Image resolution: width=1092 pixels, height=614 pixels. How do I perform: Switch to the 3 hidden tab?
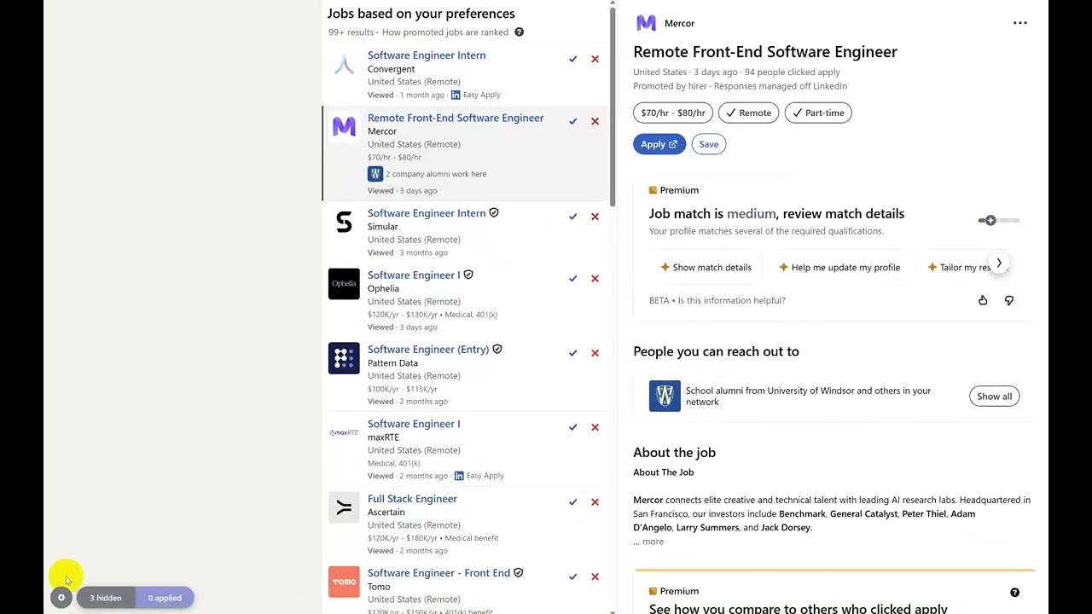tap(105, 597)
